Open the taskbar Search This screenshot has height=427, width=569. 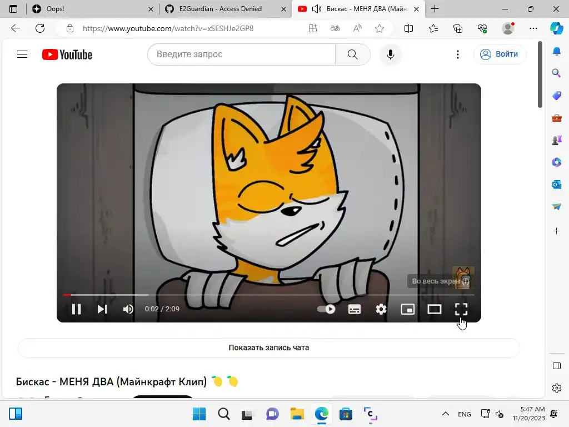223,414
